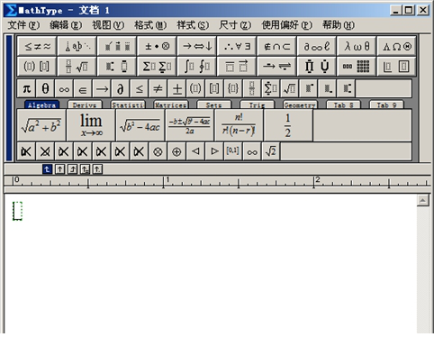The width and height of the screenshot is (434, 346).
Task: Insert the not-equal symbol ≠
Action: point(158,88)
